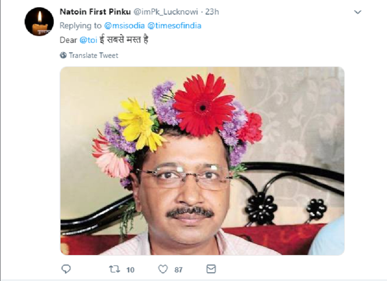This screenshot has height=281, width=387.
Task: Click the word "Dear" in the tweet
Action: coord(68,40)
